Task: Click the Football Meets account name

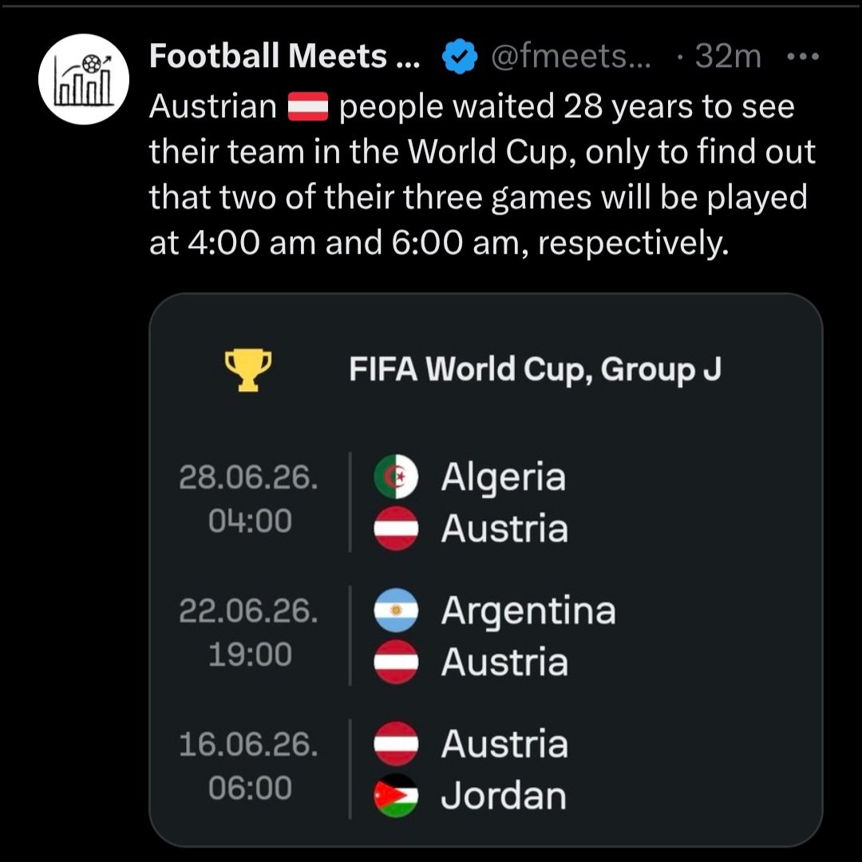Action: [x=279, y=57]
